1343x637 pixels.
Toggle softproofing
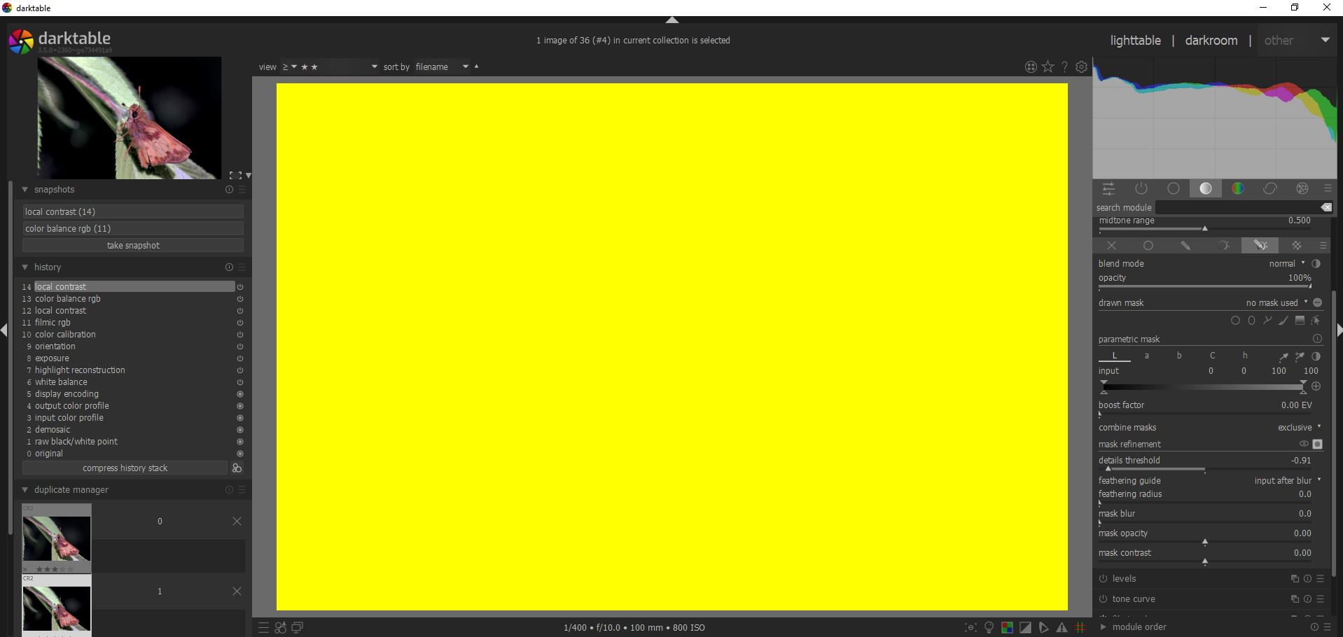(1043, 628)
